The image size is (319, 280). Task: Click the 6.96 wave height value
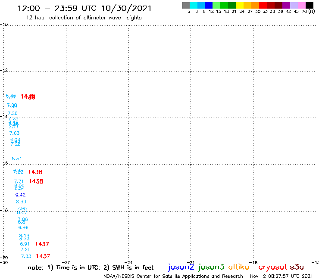click(x=23, y=227)
